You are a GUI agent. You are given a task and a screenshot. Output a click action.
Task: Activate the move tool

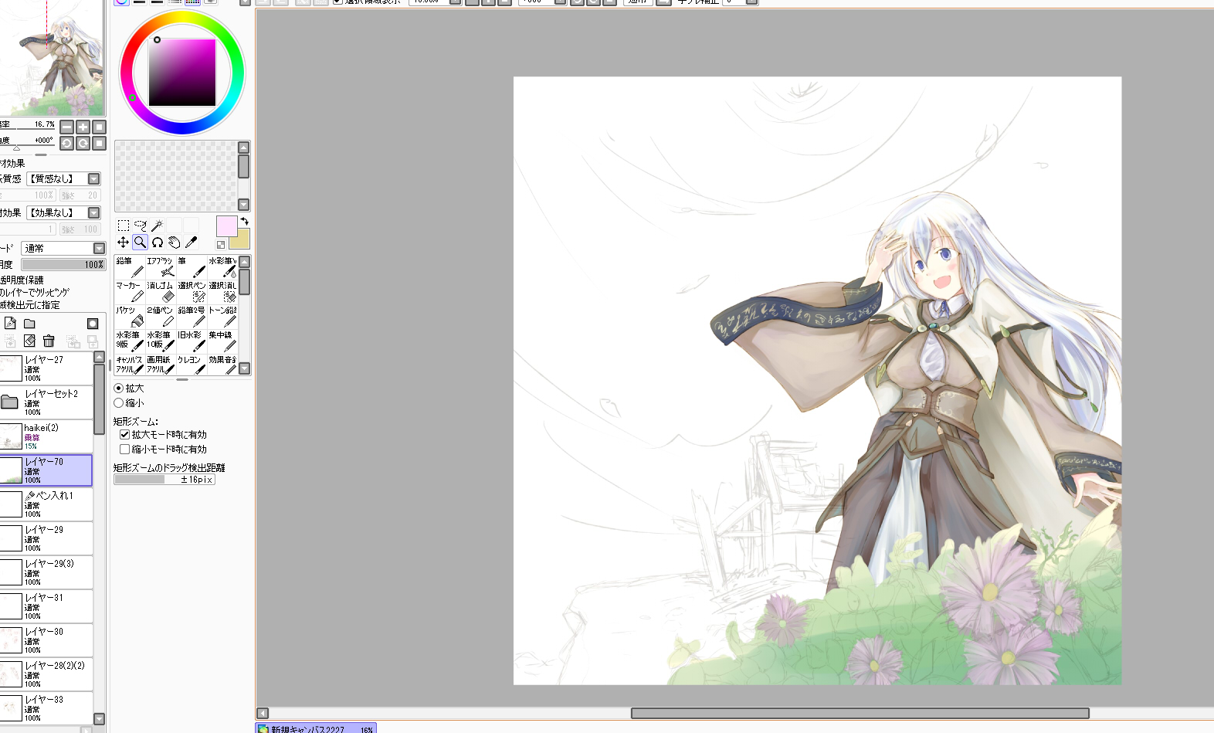(x=123, y=243)
